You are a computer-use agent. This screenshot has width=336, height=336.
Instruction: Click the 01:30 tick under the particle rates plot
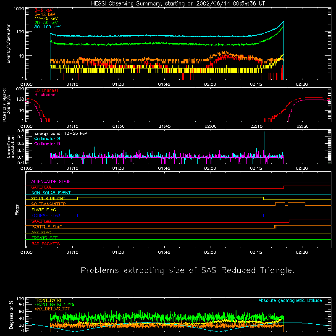[x=118, y=126]
